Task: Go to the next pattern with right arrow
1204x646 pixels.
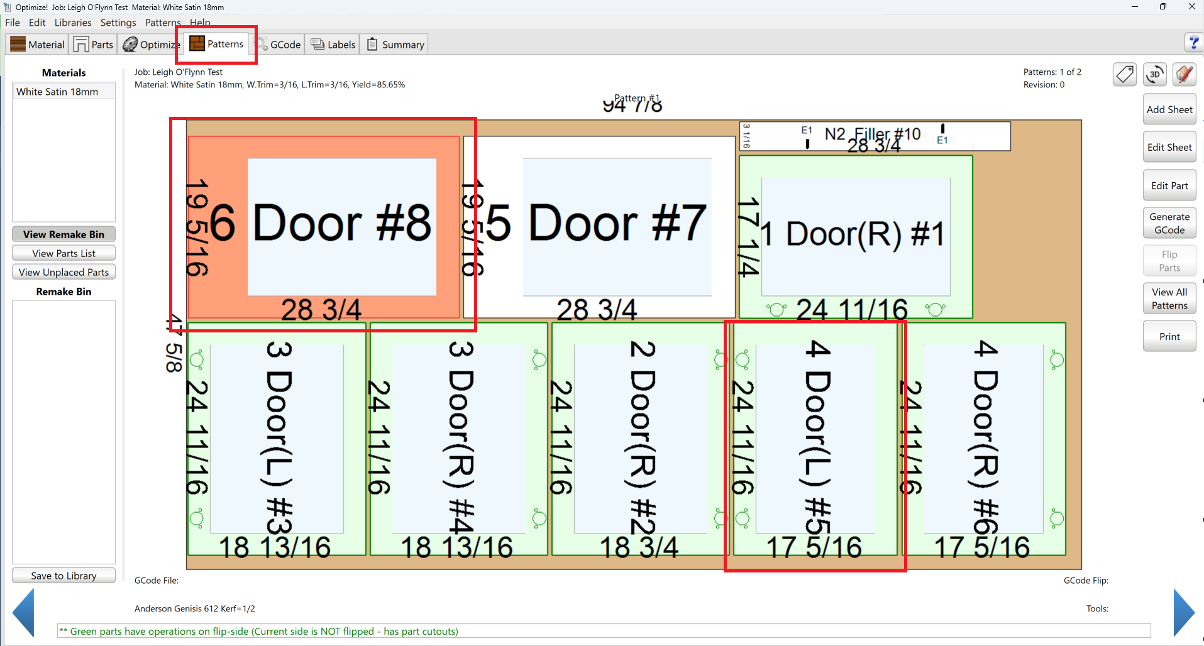Action: click(1183, 613)
